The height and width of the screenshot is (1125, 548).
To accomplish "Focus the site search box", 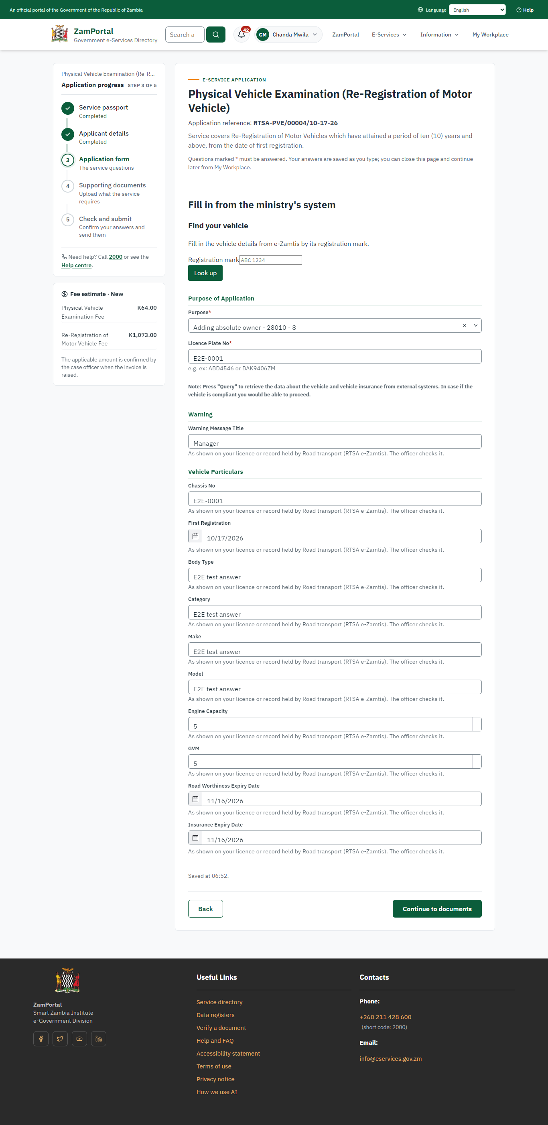I will [x=185, y=35].
